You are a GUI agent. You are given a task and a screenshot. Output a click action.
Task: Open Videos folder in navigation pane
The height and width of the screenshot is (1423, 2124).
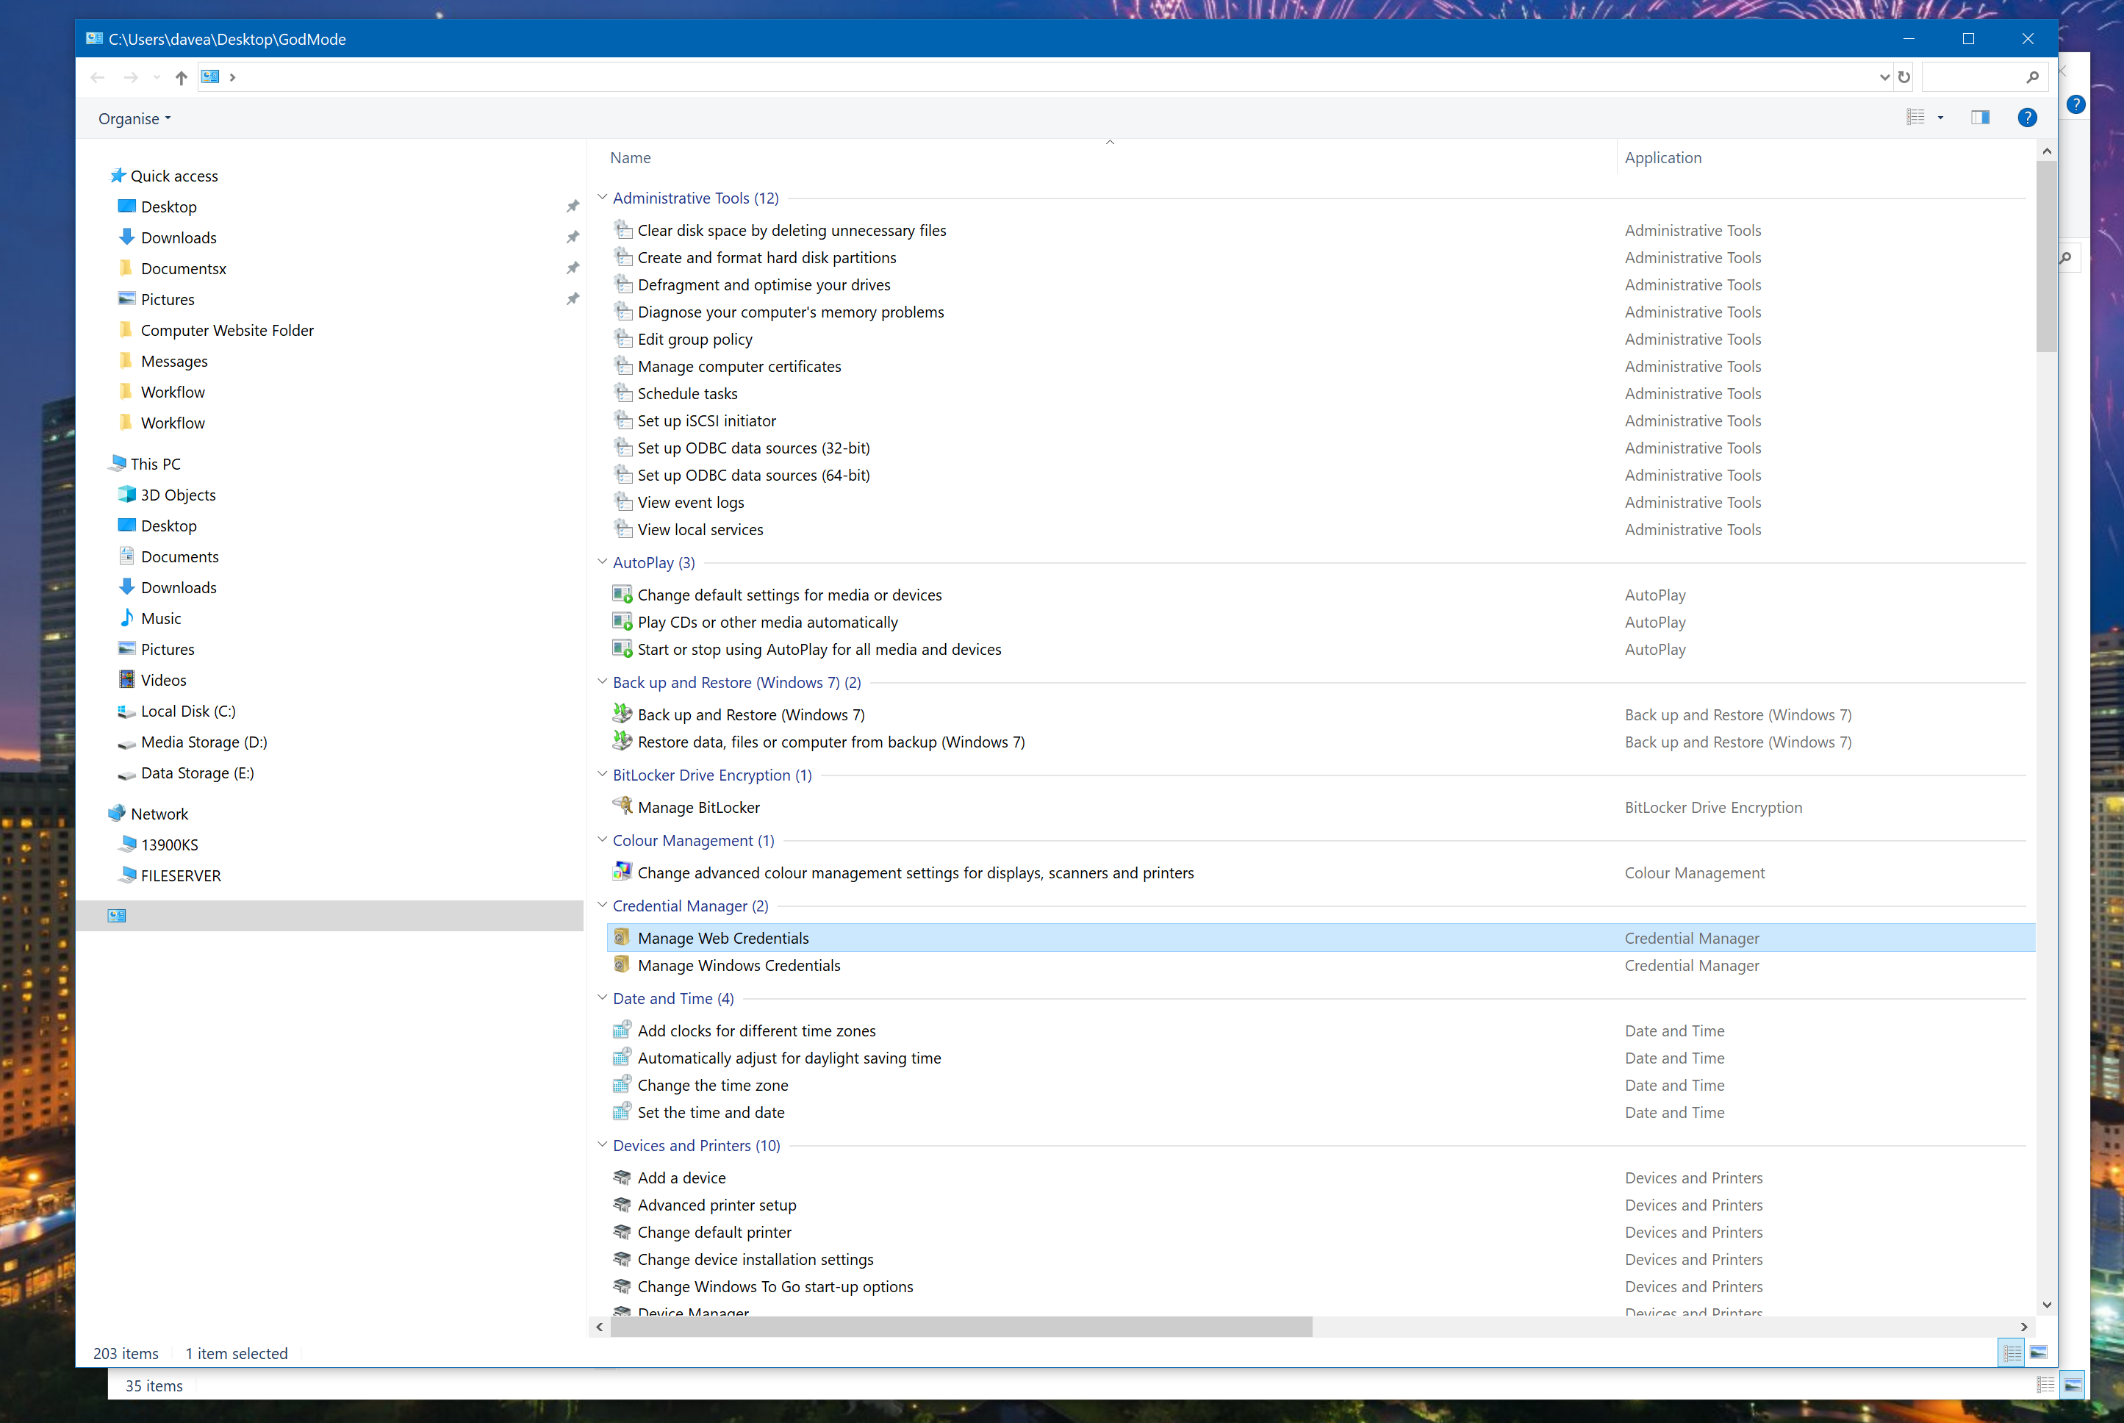[x=163, y=680]
